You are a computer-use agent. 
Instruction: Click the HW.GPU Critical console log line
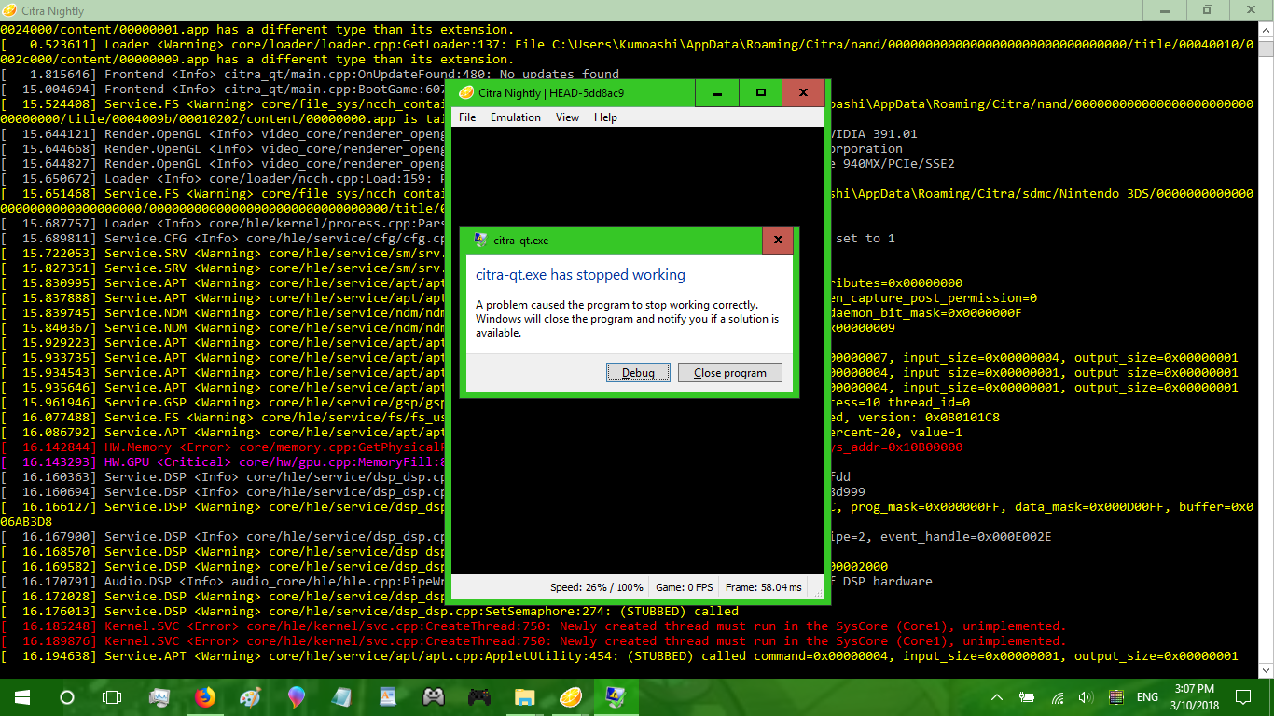pos(224,461)
